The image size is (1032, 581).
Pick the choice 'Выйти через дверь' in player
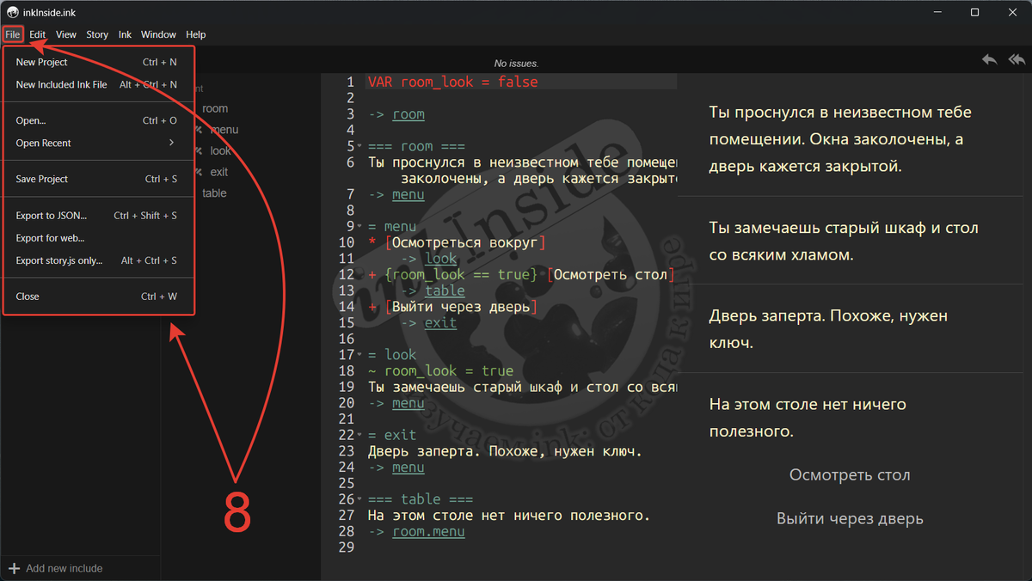pos(850,518)
